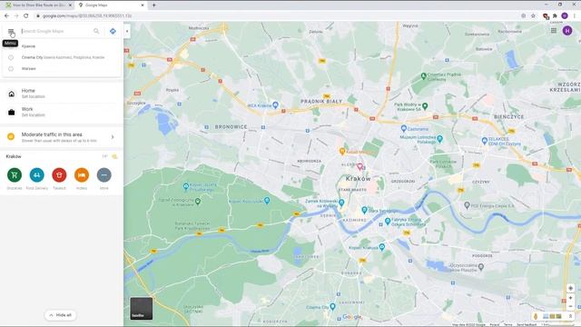Click the IKEA Kraków map pin

(275, 105)
